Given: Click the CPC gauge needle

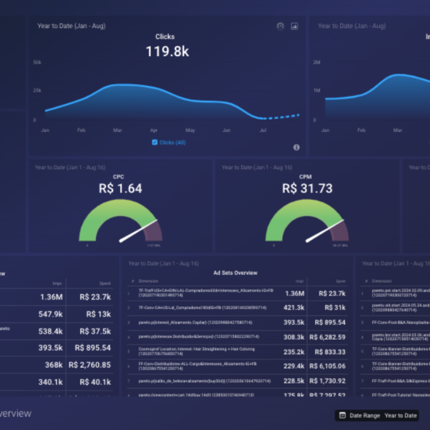Looking at the screenshot, I should point(138,230).
